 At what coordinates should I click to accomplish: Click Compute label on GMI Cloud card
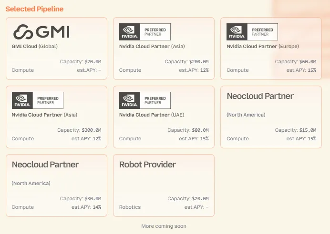(x=23, y=70)
